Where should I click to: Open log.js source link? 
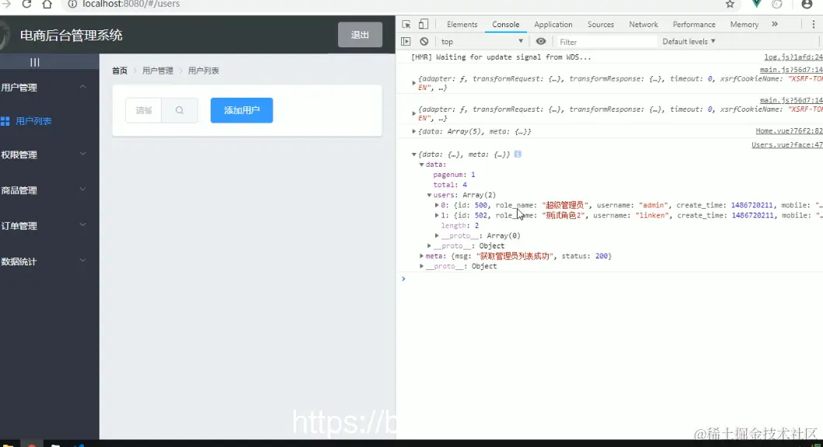point(793,57)
